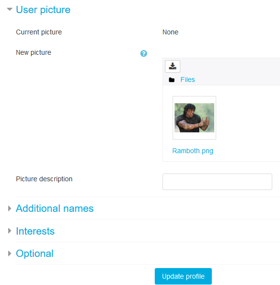Collapse the User picture section arrow

10,9
